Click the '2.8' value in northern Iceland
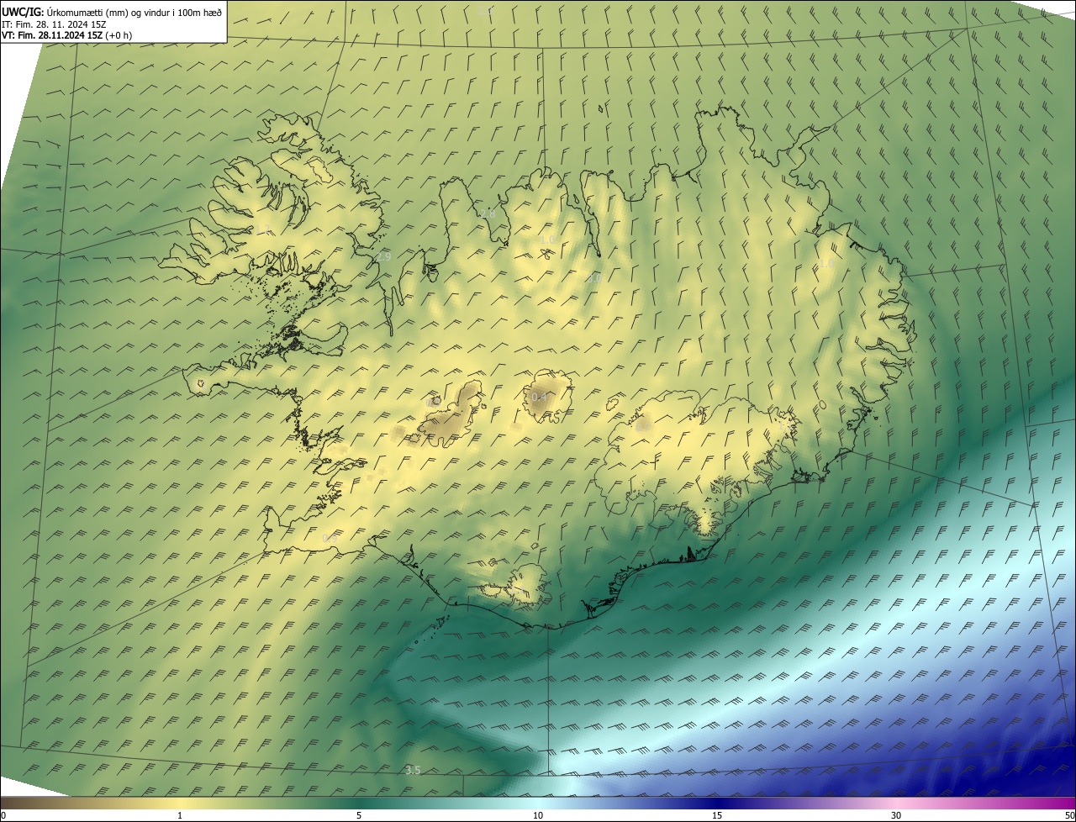This screenshot has width=1076, height=822. (488, 213)
